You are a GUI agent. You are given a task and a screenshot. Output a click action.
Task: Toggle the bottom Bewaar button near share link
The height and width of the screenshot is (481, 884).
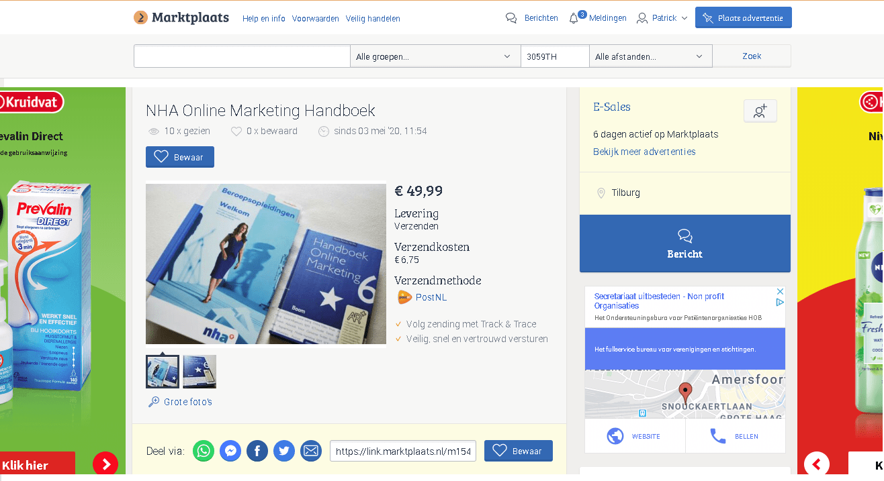[x=519, y=451]
